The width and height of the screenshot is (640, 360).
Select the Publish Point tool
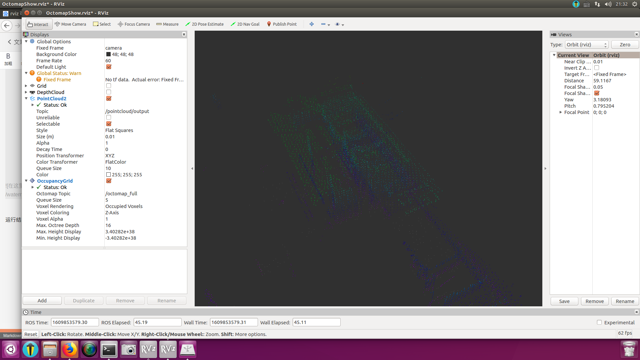pyautogui.click(x=281, y=24)
